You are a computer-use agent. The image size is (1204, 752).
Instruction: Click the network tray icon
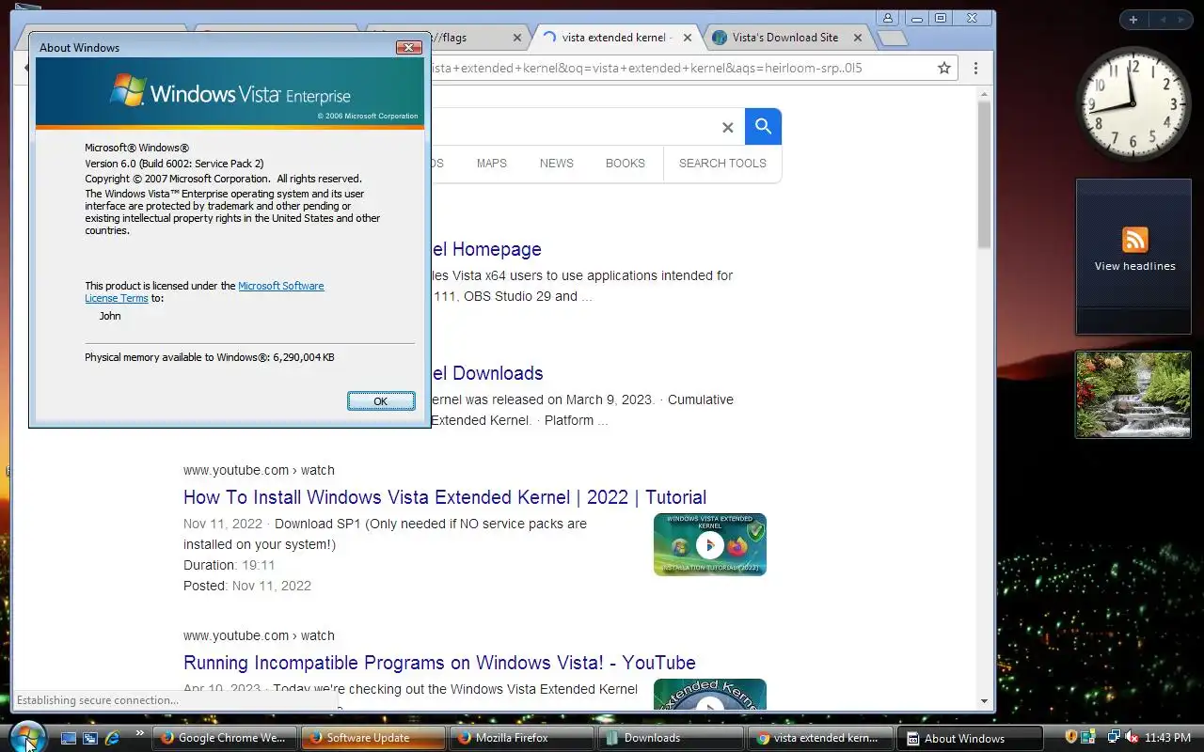pos(1114,738)
